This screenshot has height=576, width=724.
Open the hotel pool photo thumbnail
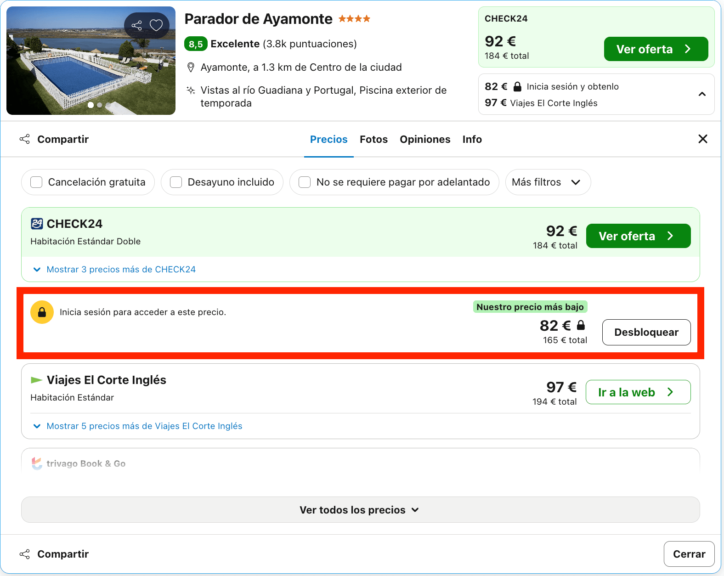click(91, 61)
